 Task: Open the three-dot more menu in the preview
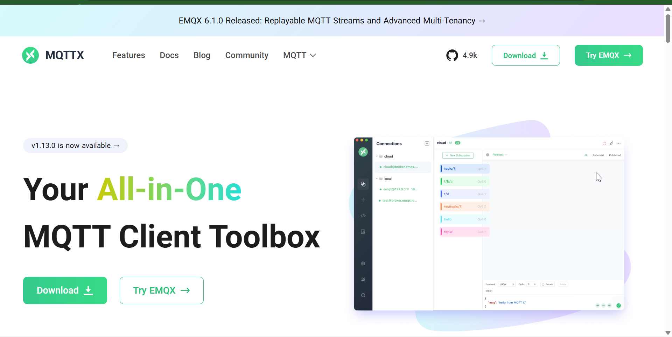(618, 143)
